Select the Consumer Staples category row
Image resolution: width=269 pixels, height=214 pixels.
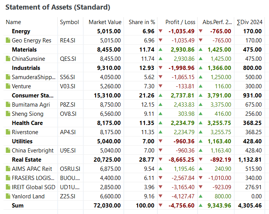click(x=32, y=96)
